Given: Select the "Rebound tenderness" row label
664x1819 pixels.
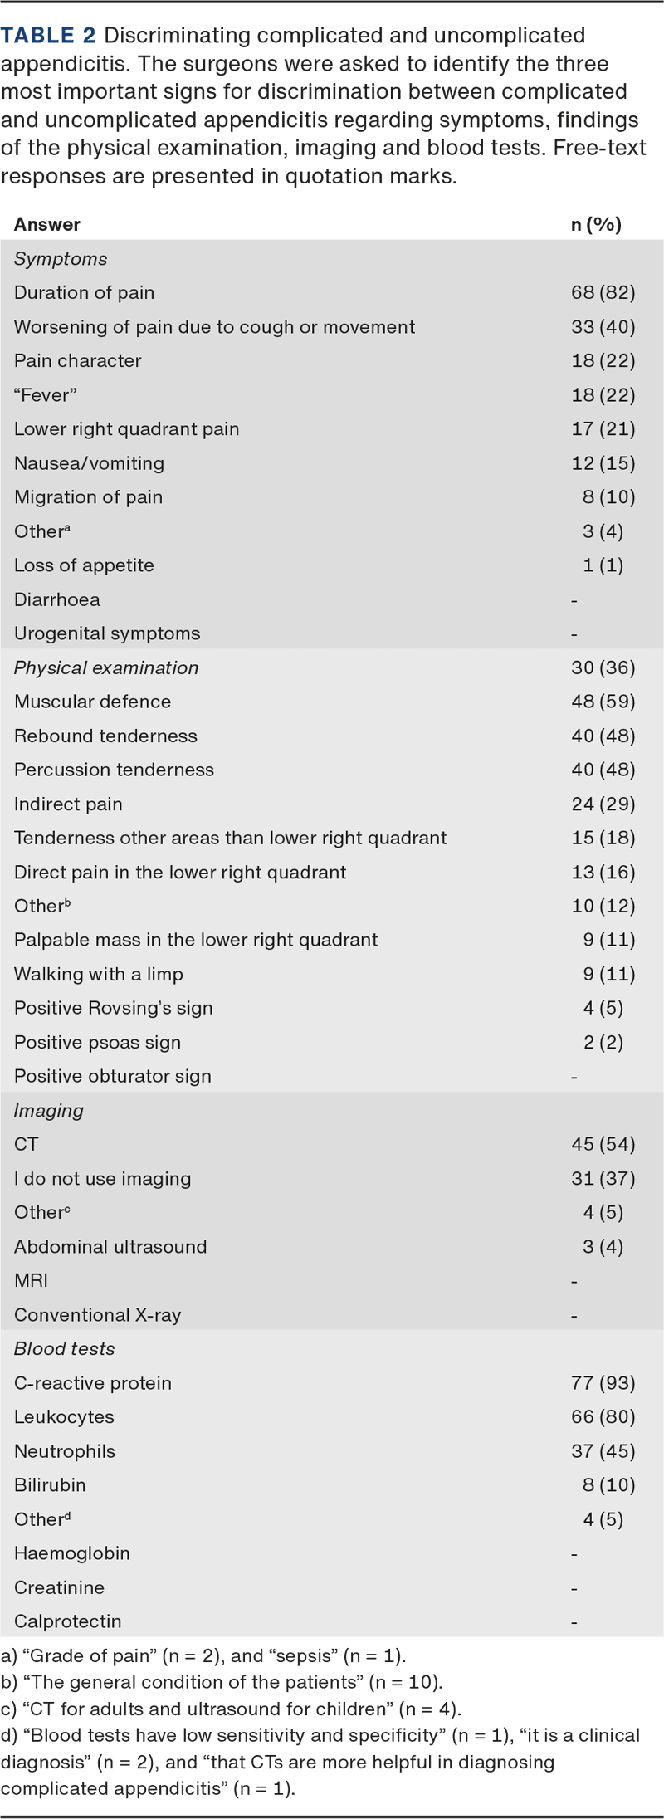Looking at the screenshot, I should click(x=105, y=736).
